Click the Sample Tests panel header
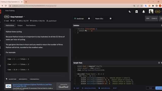This screenshot has height=91, width=162. (117, 63)
